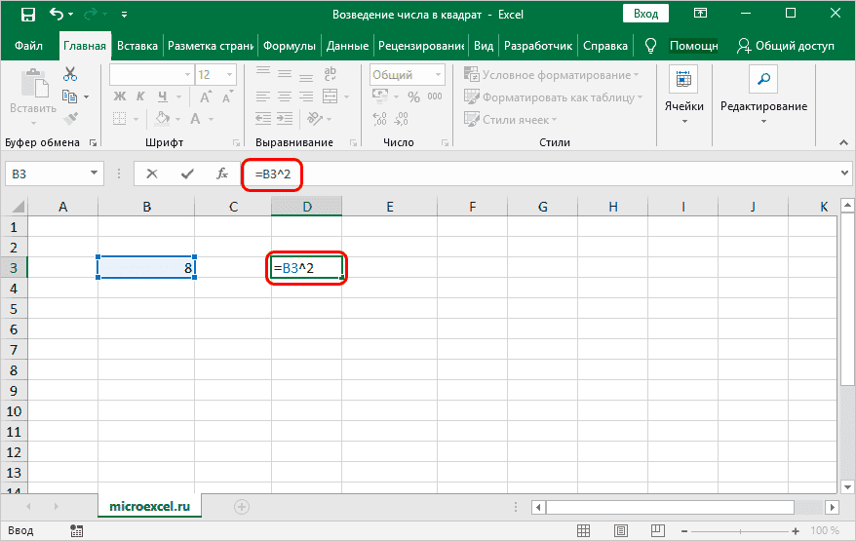Confirm formula with the Enter checkmark icon
This screenshot has width=856, height=541.
click(186, 174)
